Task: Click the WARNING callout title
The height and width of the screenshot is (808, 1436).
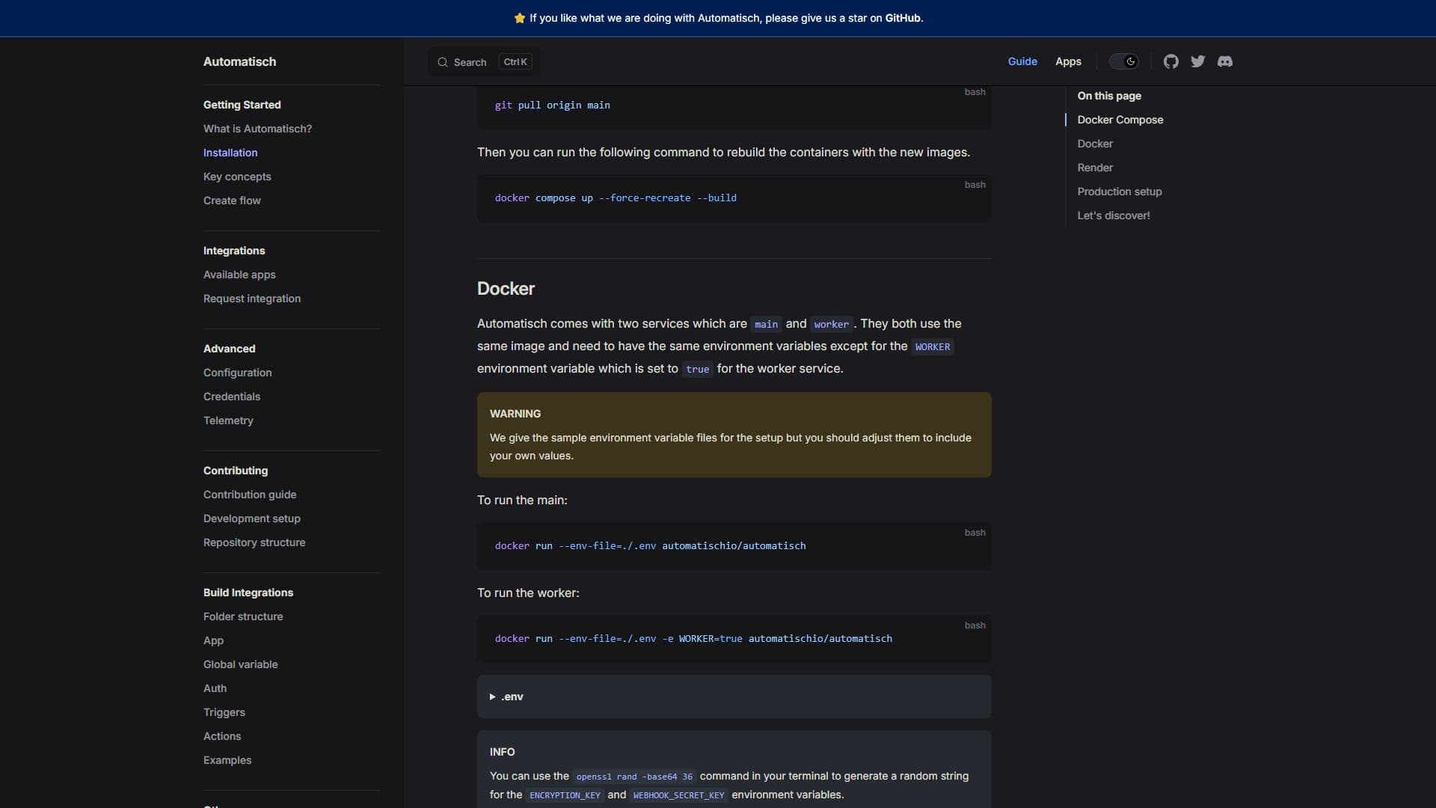Action: tap(515, 414)
